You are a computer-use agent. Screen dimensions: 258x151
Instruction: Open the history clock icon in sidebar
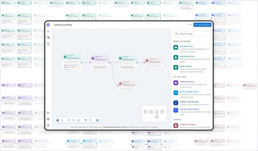[x=48, y=44]
